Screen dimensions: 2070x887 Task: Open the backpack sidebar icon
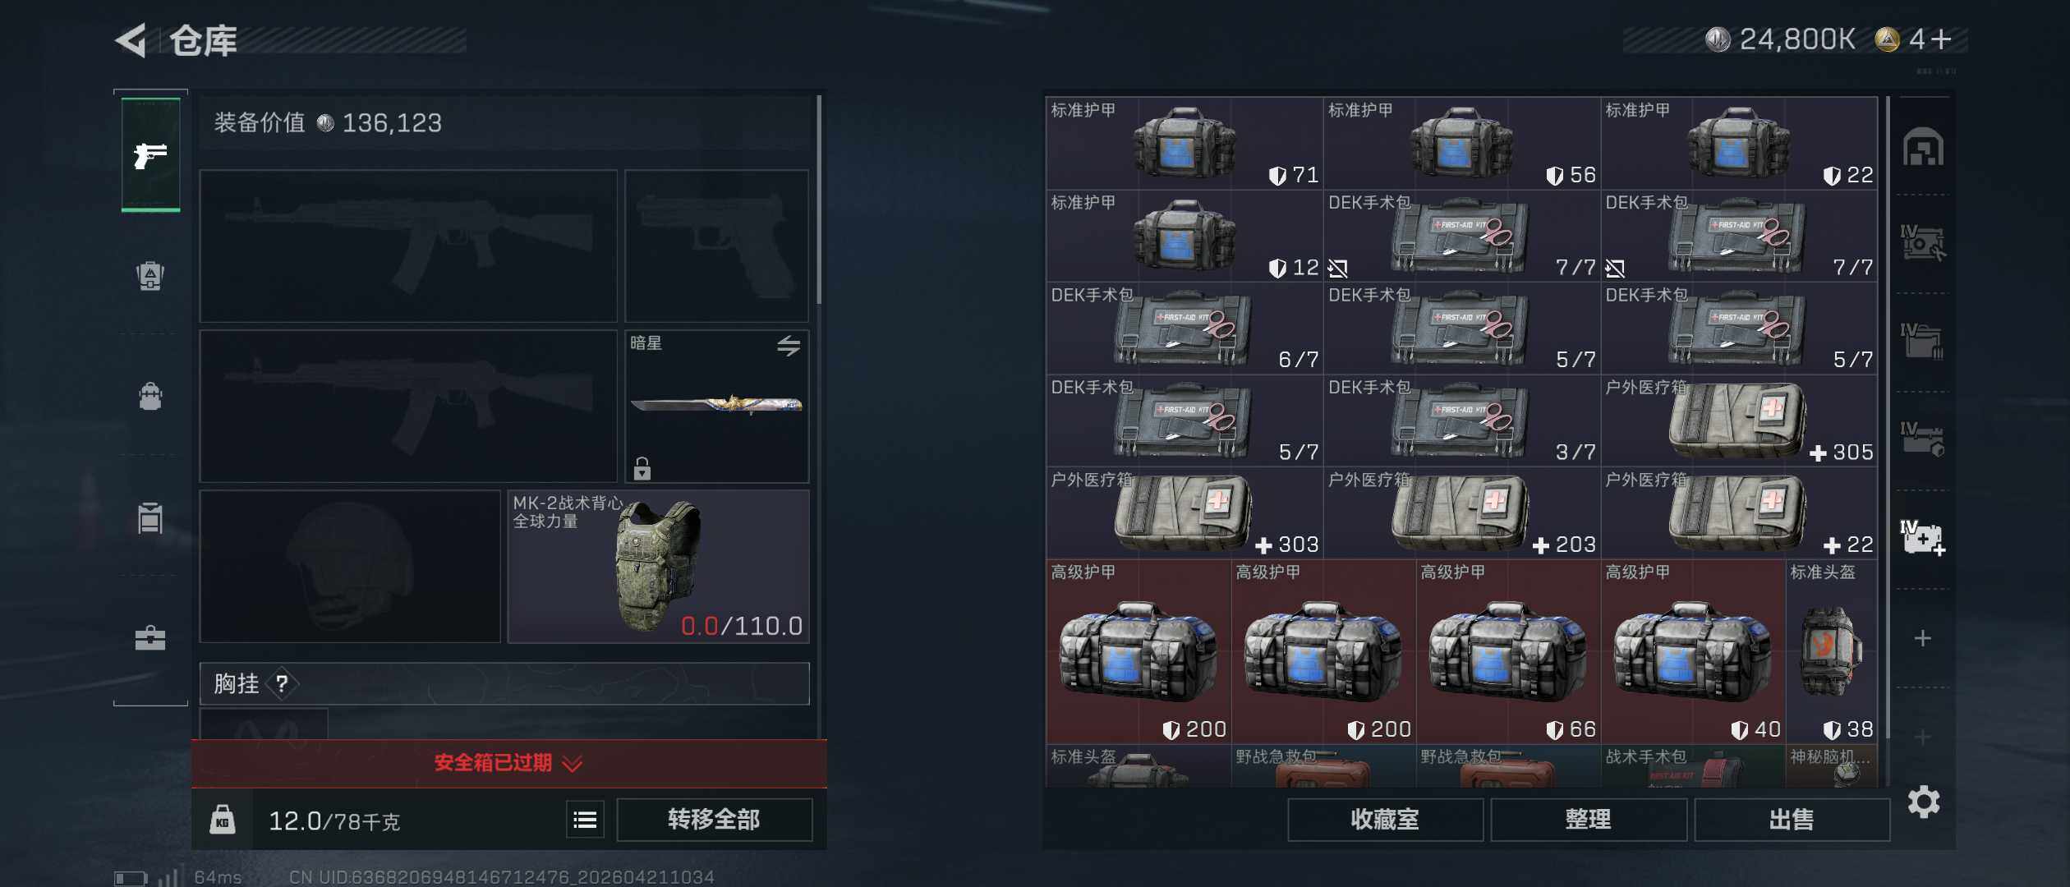(x=150, y=397)
